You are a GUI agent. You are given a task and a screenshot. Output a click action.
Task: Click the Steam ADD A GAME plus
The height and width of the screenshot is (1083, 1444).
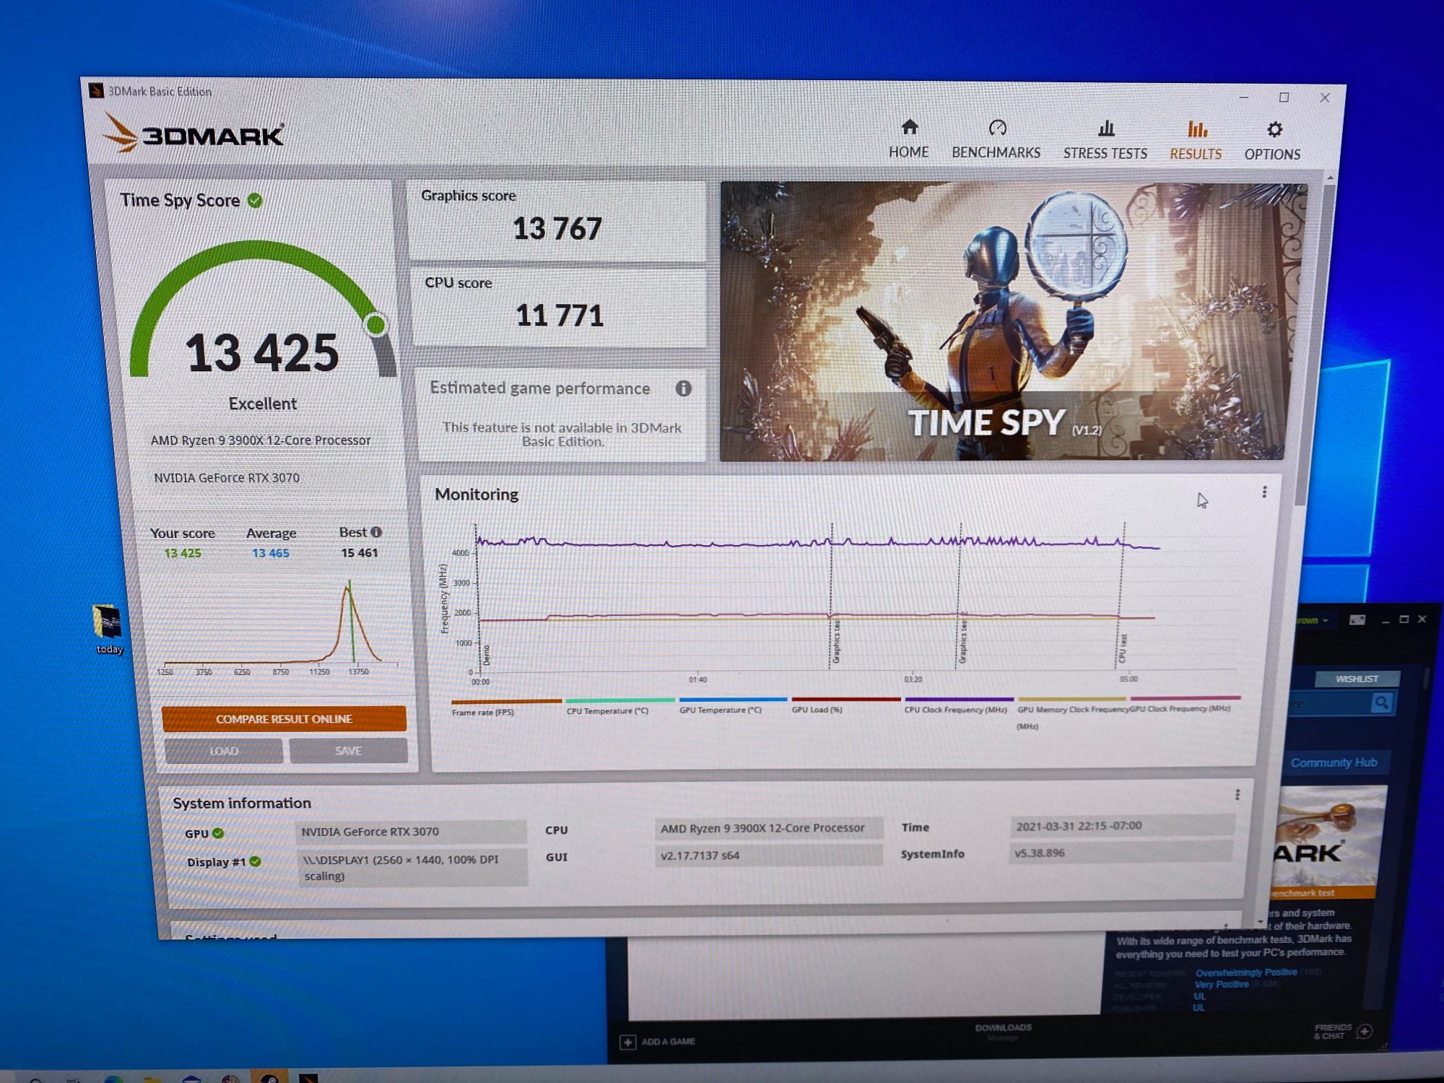[x=627, y=1042]
